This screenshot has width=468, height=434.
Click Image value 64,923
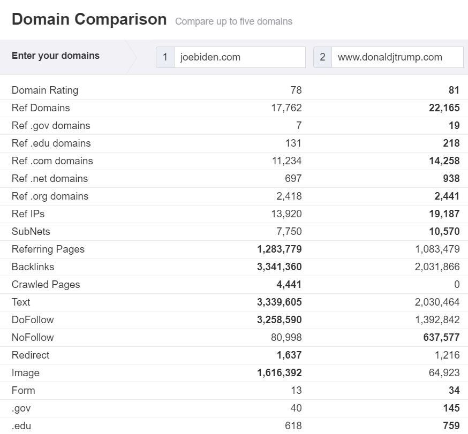(444, 373)
